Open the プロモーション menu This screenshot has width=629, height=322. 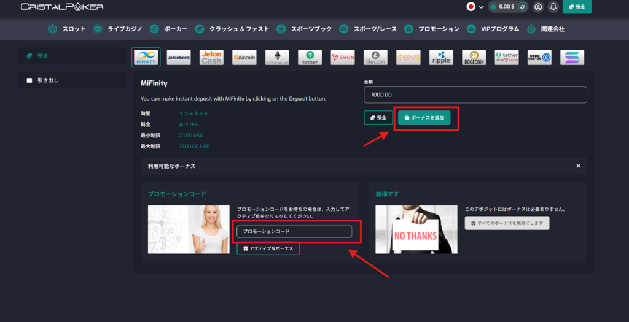432,29
